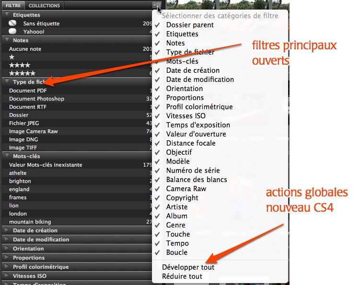This screenshot has height=285, width=360.
Task: Filter by Image Camera Raw file type
Action: pos(33,131)
